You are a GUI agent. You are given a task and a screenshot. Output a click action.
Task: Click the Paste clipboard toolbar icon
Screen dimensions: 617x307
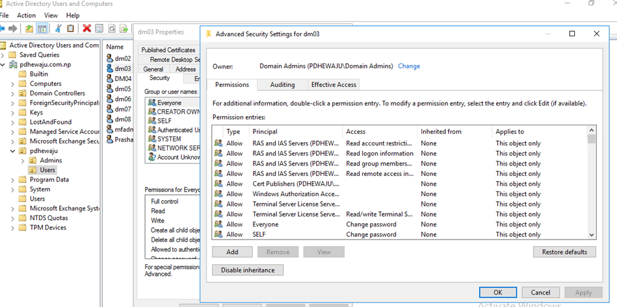pos(70,29)
